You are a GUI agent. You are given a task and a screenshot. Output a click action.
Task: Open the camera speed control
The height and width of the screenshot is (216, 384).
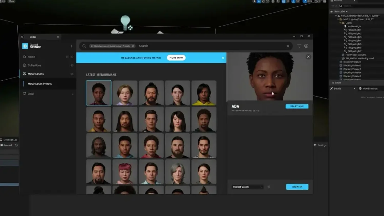click(x=317, y=1)
